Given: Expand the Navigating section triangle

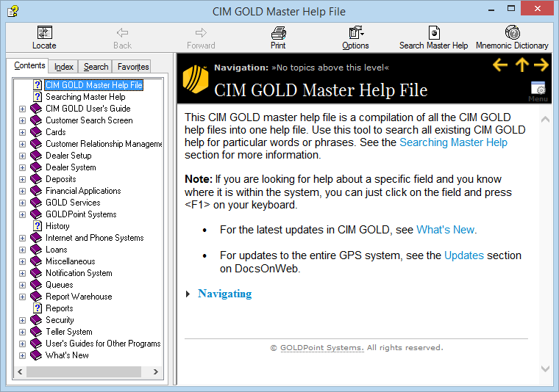Looking at the screenshot, I should (x=188, y=294).
